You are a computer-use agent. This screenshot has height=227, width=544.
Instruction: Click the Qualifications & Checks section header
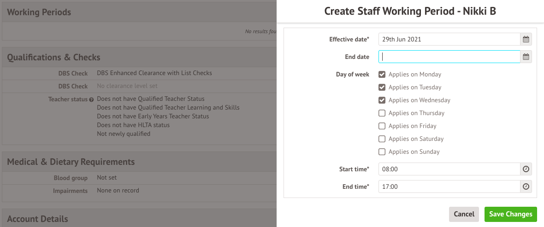(x=53, y=57)
